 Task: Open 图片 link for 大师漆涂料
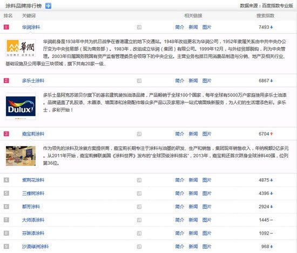click(207, 220)
